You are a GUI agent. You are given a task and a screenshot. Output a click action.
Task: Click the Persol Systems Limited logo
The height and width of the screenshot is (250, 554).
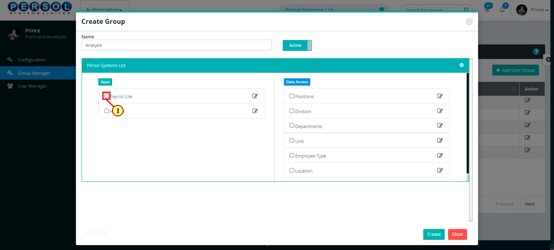[40, 8]
